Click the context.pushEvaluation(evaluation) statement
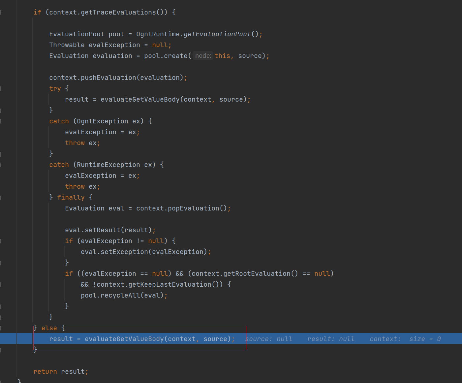Viewport: 462px width, 383px height. click(x=118, y=78)
